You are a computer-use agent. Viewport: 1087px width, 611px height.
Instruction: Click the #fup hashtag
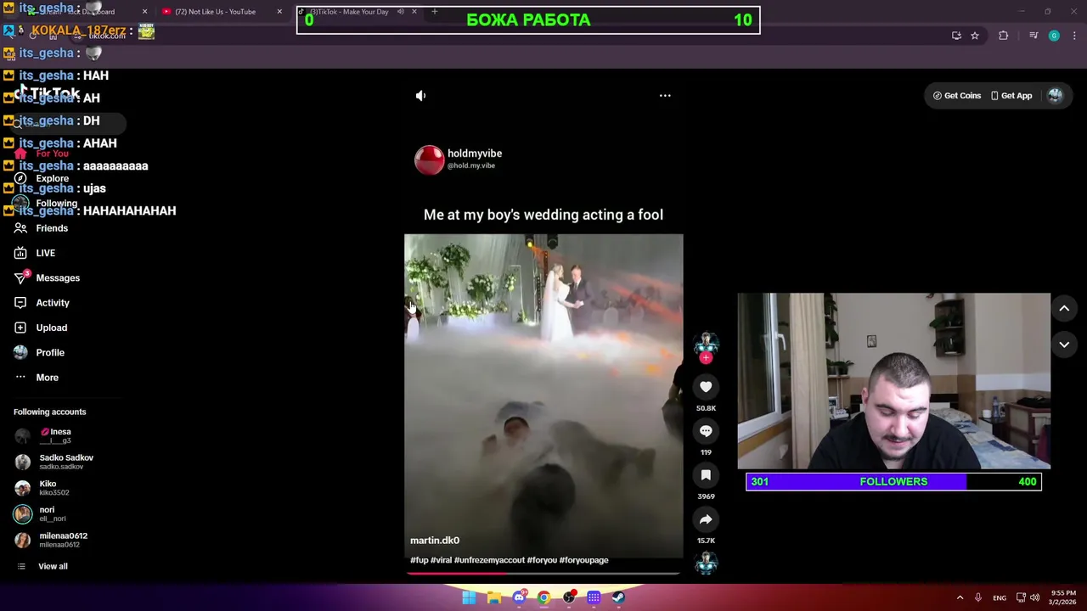coord(419,560)
